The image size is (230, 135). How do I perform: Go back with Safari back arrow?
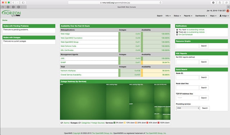point(13,3)
